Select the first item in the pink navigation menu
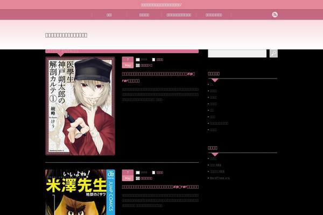The height and width of the screenshot is (215, 323). click(109, 15)
